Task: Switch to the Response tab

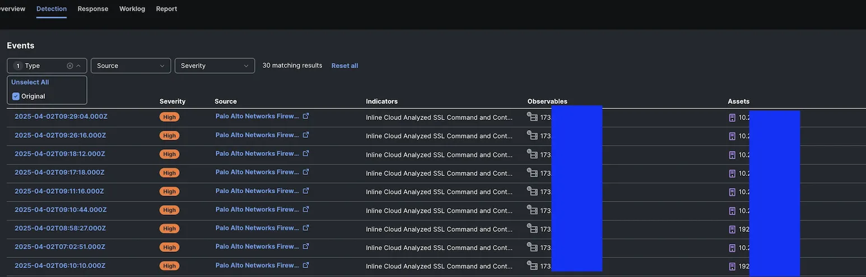Action: click(93, 9)
